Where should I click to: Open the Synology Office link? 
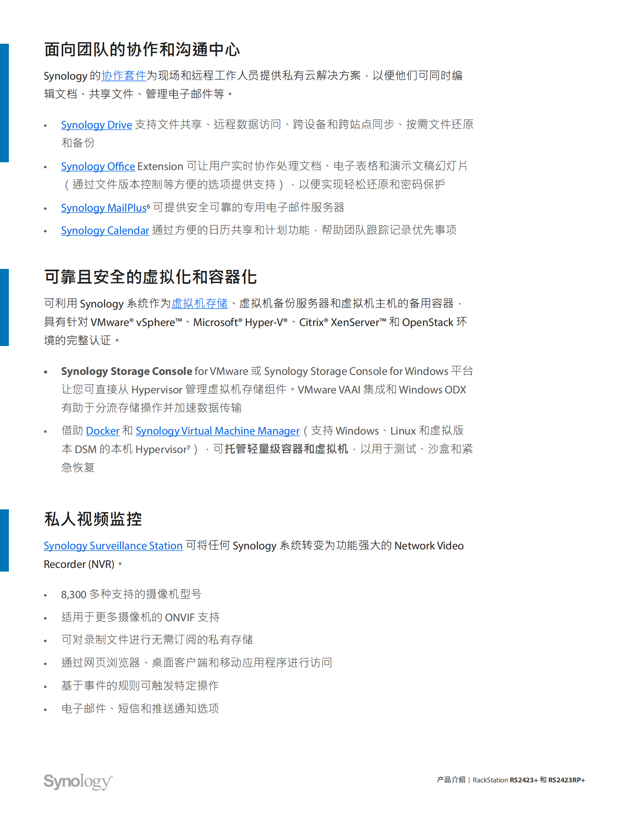[98, 166]
